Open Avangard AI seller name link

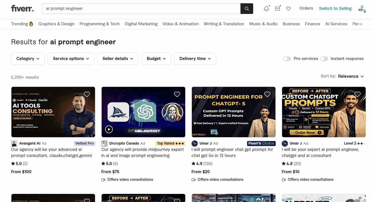point(30,143)
